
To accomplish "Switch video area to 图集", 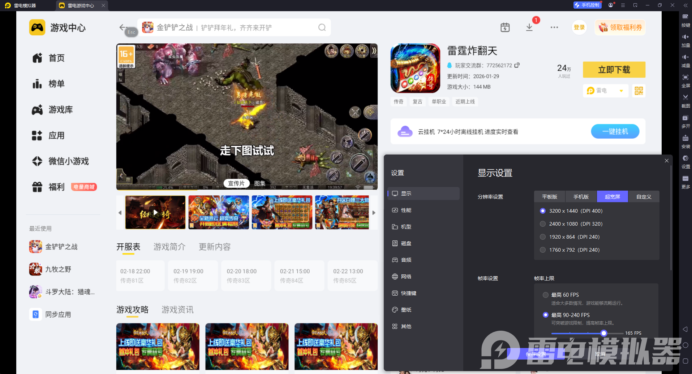I will pyautogui.click(x=260, y=183).
